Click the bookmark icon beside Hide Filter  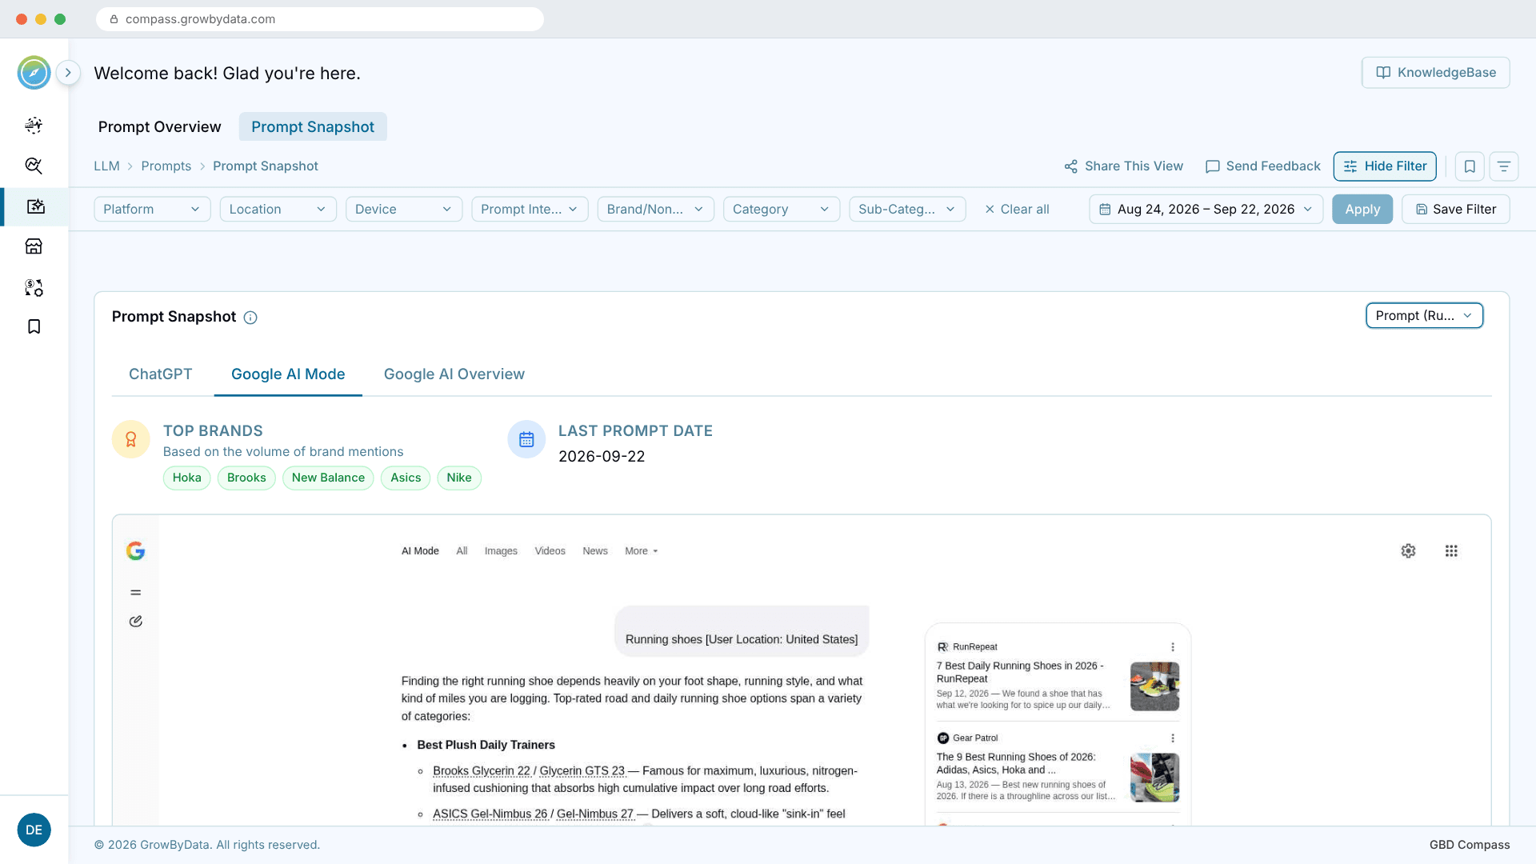pyautogui.click(x=1470, y=166)
